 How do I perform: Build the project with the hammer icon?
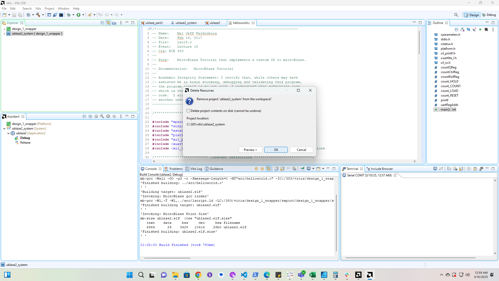(x=38, y=15)
